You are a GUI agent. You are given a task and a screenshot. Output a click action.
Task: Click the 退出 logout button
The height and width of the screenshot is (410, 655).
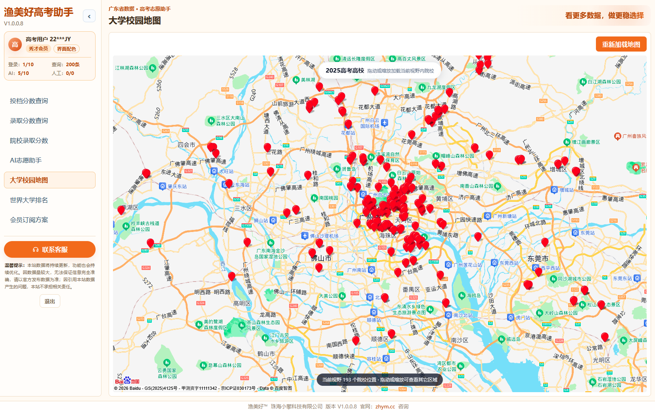coord(50,301)
